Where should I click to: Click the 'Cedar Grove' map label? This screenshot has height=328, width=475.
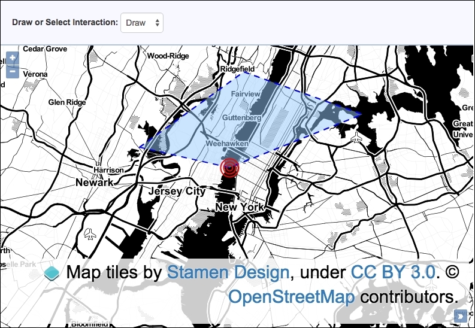(x=45, y=49)
